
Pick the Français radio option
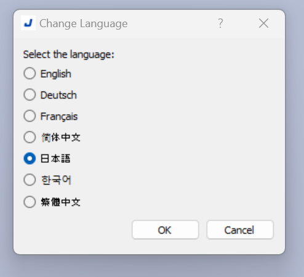coord(50,116)
